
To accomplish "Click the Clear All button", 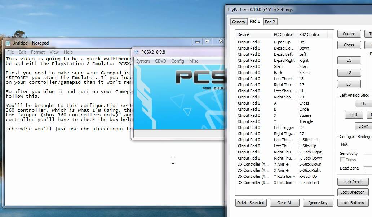I will click(x=284, y=203).
